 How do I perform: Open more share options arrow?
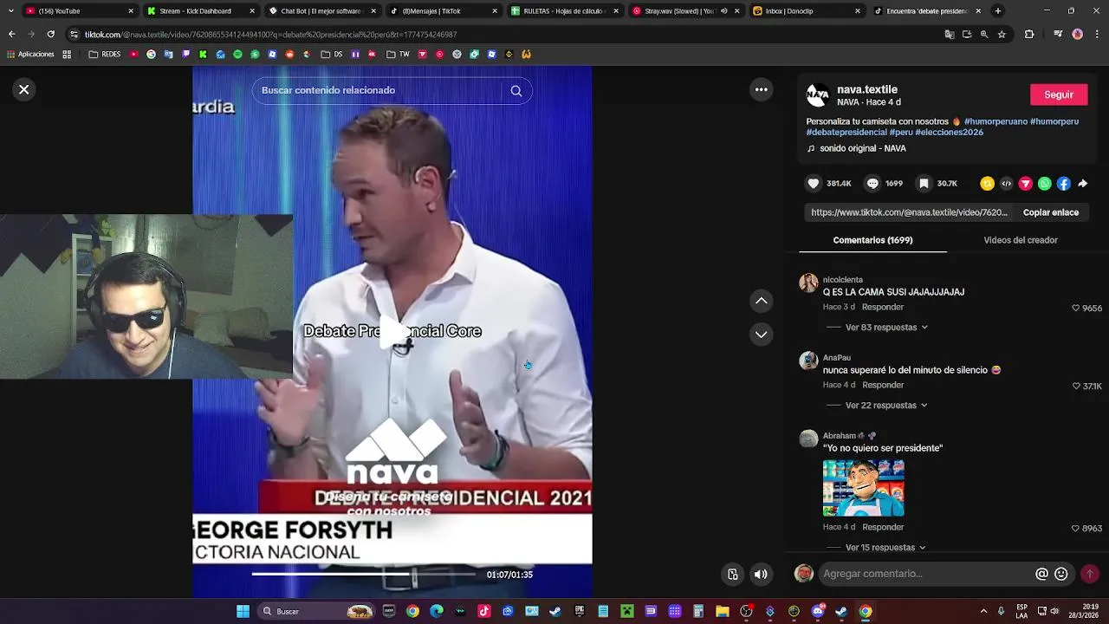(1083, 184)
